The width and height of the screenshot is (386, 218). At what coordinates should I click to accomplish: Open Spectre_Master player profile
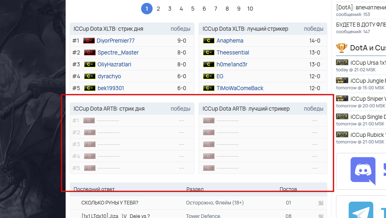(x=118, y=52)
